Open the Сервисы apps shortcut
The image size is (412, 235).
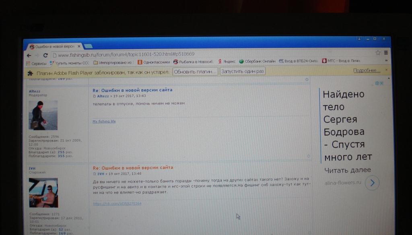[36, 63]
